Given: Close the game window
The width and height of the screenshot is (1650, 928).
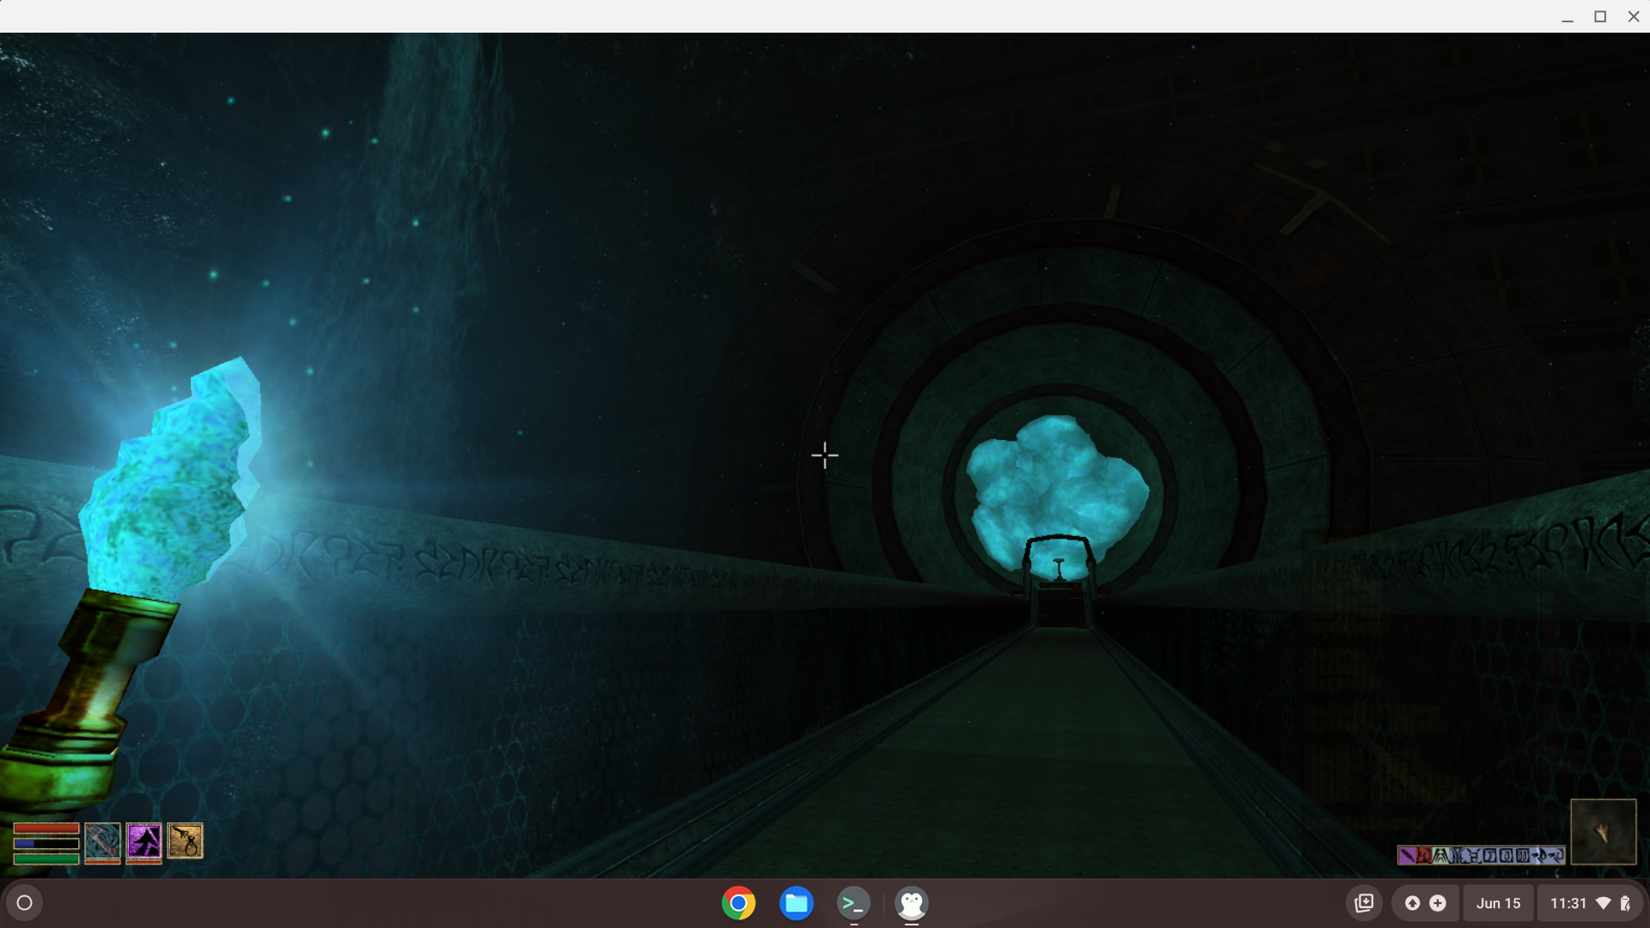Looking at the screenshot, I should pyautogui.click(x=1633, y=16).
